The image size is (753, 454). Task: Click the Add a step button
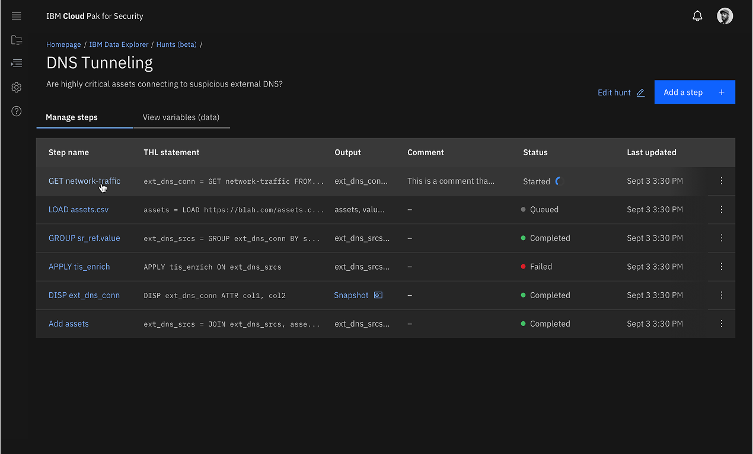695,92
